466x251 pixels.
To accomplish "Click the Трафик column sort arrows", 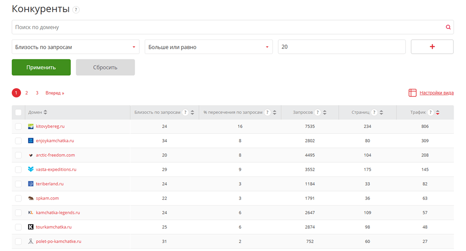I will pos(438,112).
